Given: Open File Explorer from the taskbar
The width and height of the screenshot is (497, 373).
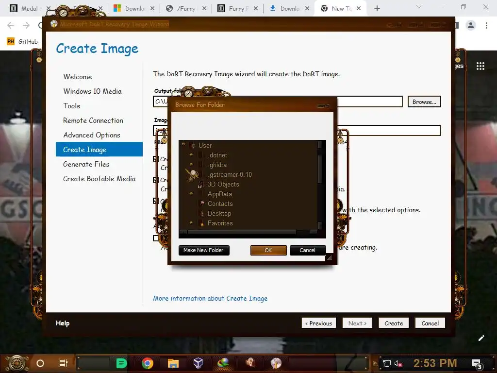Looking at the screenshot, I should (173, 363).
